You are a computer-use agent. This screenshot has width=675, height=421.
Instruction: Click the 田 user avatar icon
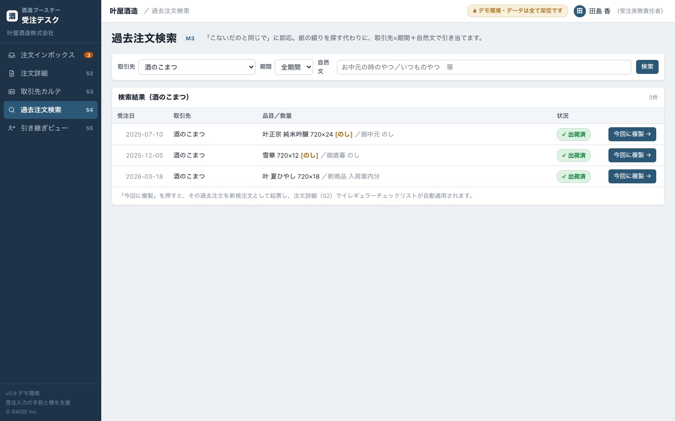[x=580, y=11]
